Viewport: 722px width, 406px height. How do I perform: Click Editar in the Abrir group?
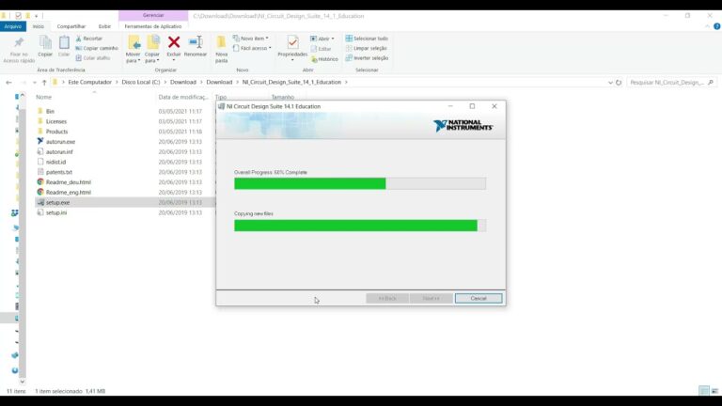[321, 49]
